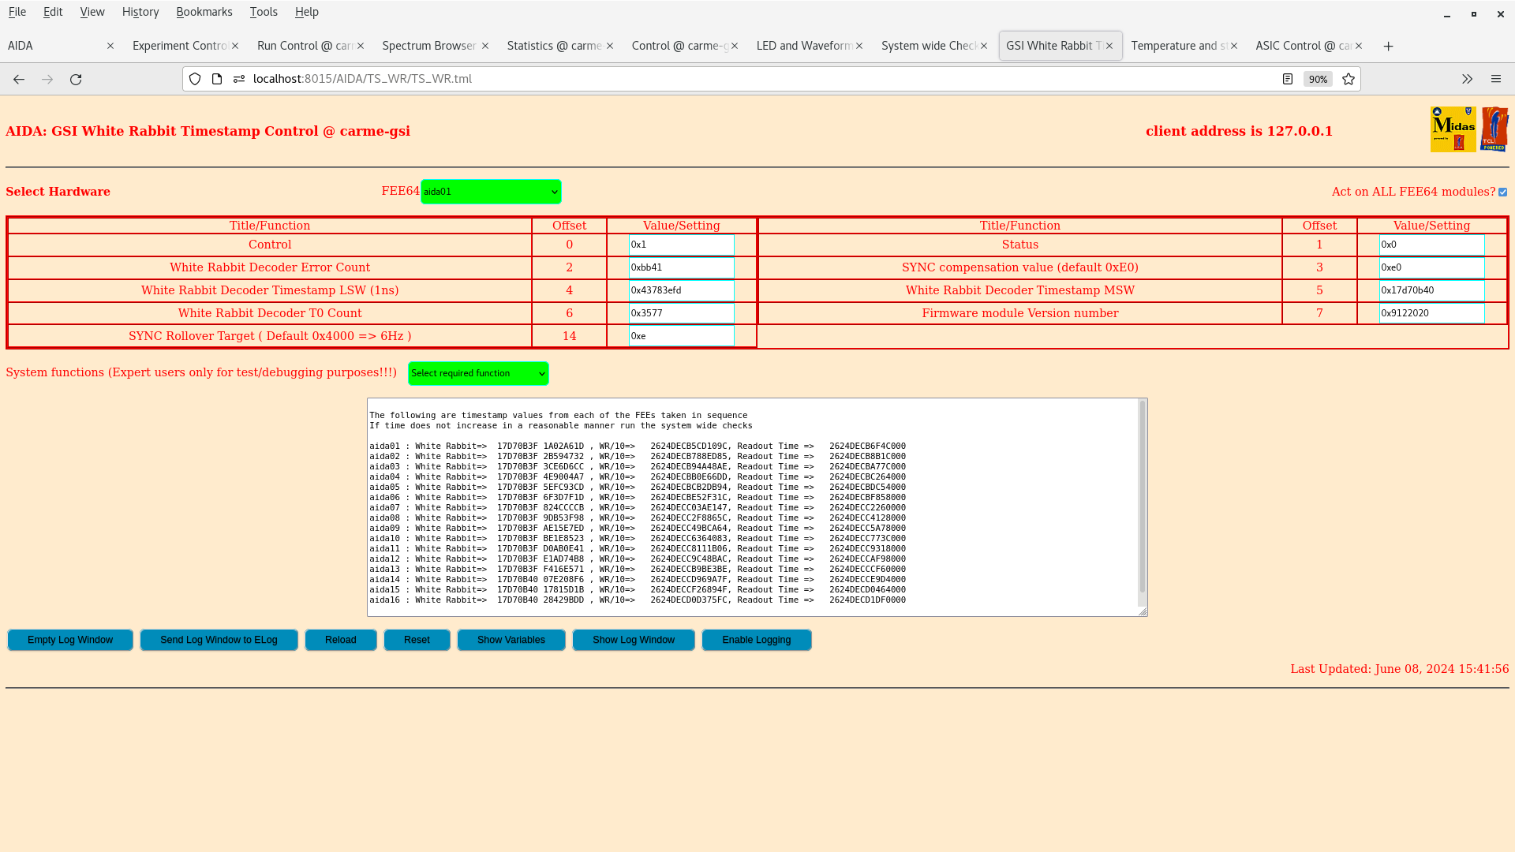Open the FEE64 aida01 module dropdown
The width and height of the screenshot is (1515, 852).
(x=491, y=192)
